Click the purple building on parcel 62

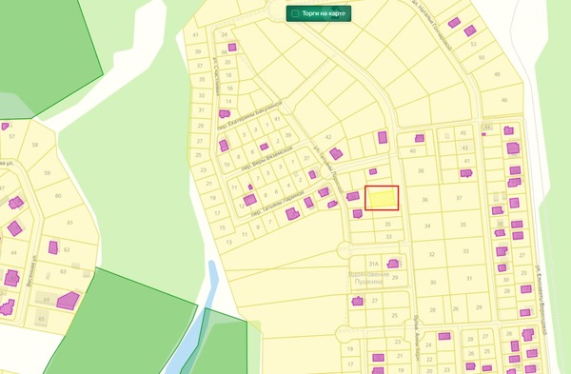53,247
